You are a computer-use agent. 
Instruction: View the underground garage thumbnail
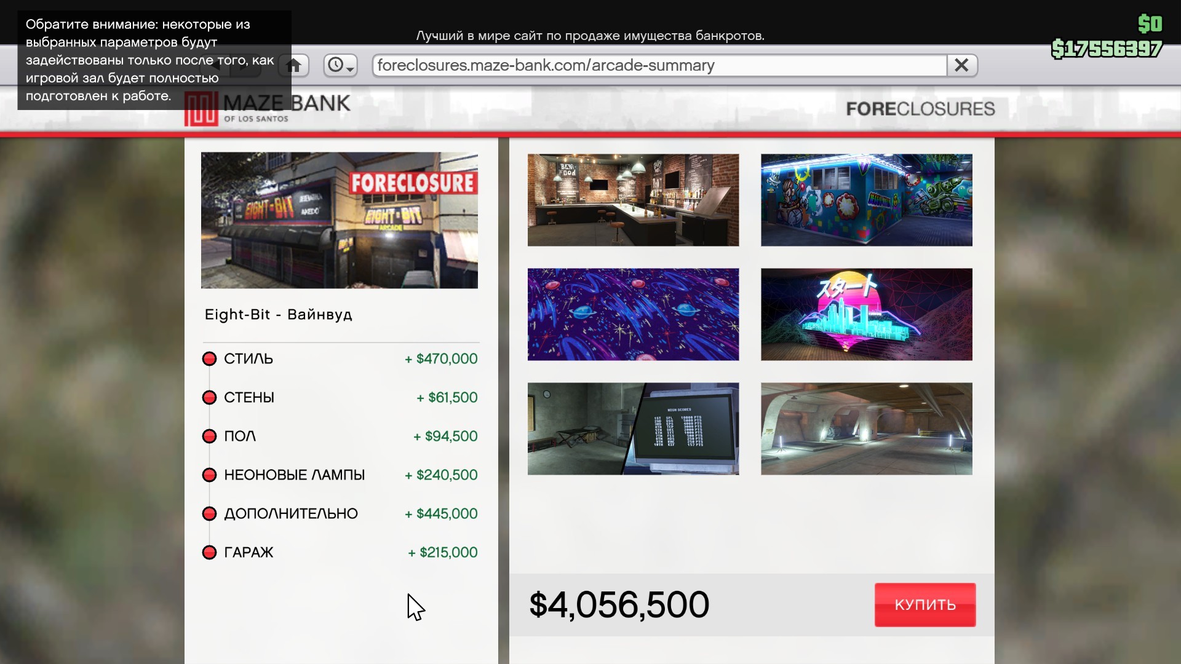[x=866, y=429]
